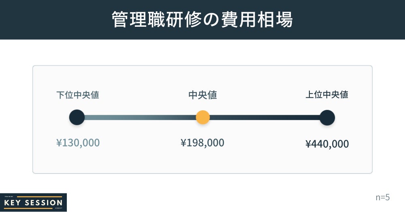Click the 上位中央値 label
The height and width of the screenshot is (212, 405).
(x=327, y=95)
